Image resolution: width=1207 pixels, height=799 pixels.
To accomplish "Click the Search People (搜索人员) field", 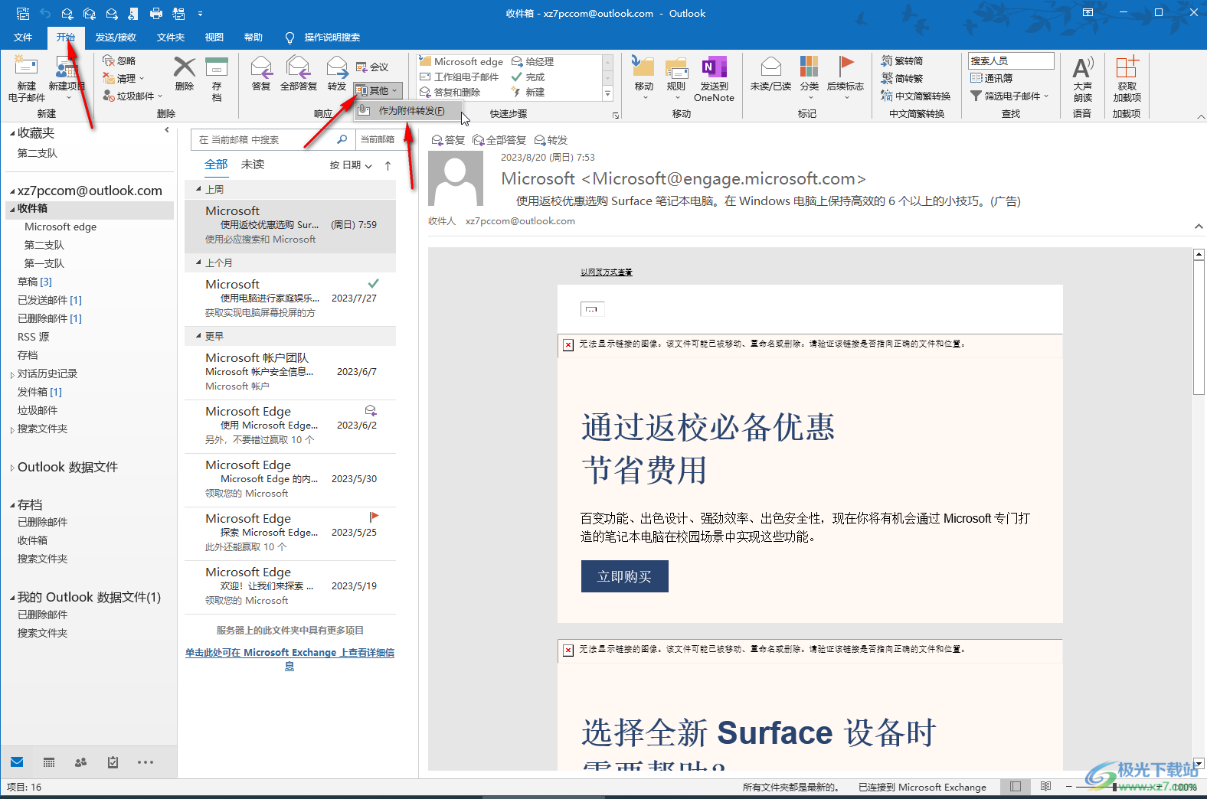I will click(1011, 60).
